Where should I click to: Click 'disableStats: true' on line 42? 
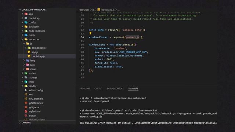108,67
